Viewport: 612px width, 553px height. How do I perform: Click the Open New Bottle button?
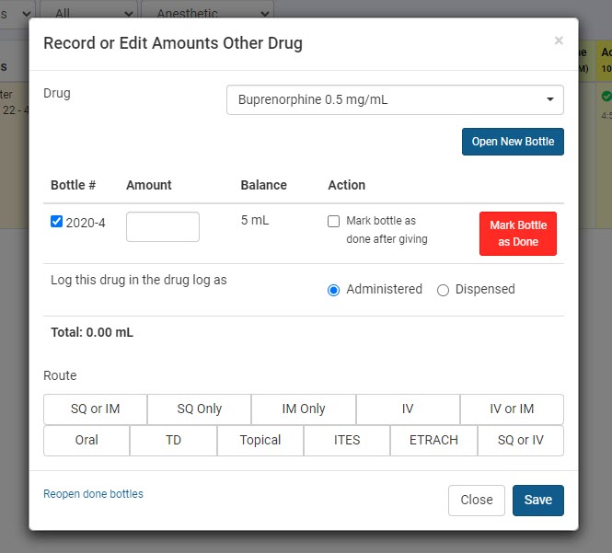[513, 142]
